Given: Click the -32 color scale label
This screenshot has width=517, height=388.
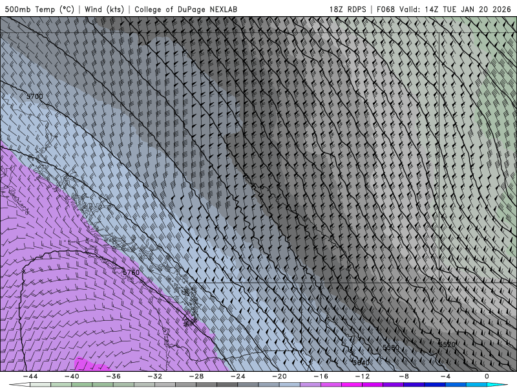Looking at the screenshot, I should [155, 376].
